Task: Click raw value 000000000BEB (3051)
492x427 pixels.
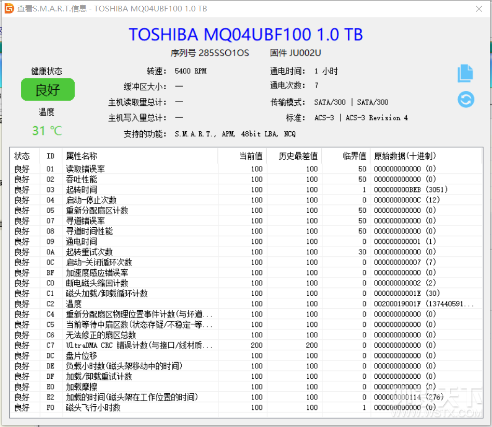Action: click(x=411, y=189)
